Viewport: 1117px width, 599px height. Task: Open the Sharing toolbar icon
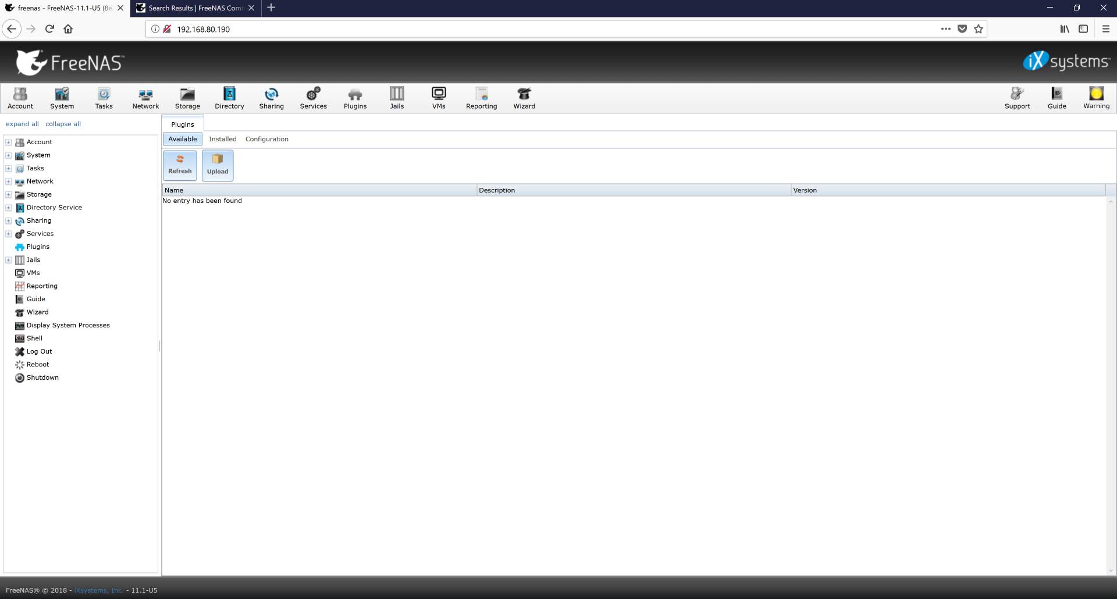click(272, 98)
